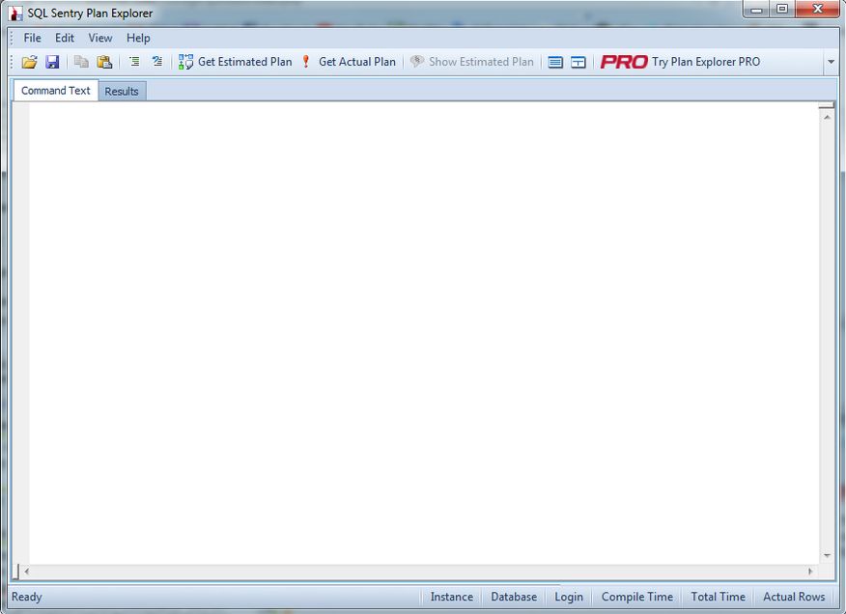Click Get Actual Plan button text
Image resolution: width=846 pixels, height=614 pixels.
click(357, 62)
